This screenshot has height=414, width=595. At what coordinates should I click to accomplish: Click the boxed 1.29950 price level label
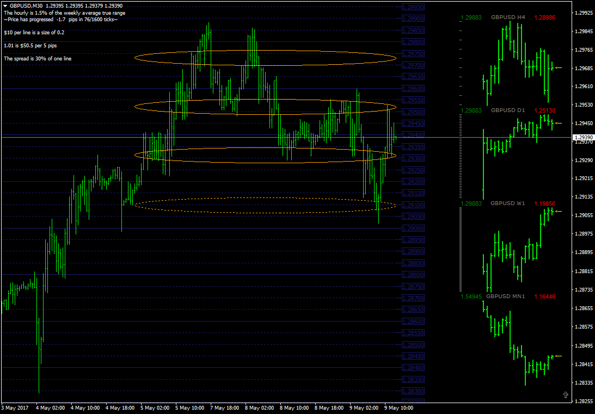pyautogui.click(x=414, y=7)
